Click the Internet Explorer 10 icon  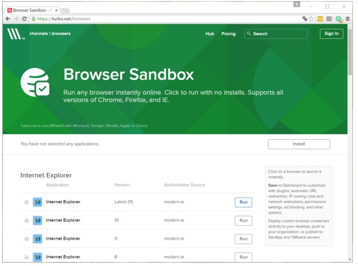pos(38,221)
